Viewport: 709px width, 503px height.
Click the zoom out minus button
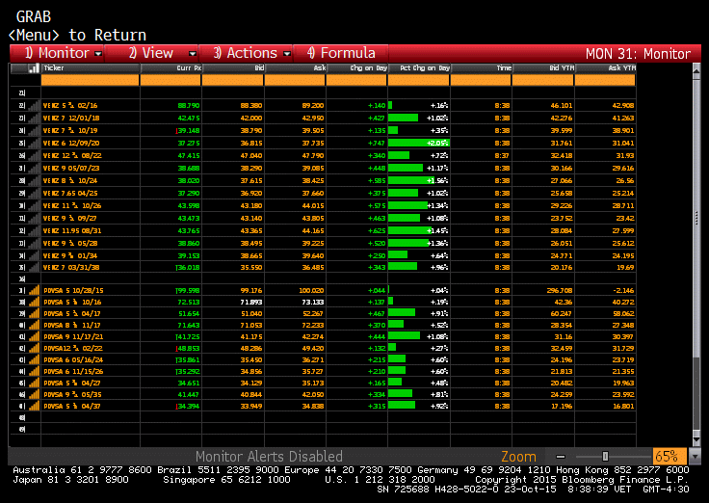pyautogui.click(x=561, y=457)
